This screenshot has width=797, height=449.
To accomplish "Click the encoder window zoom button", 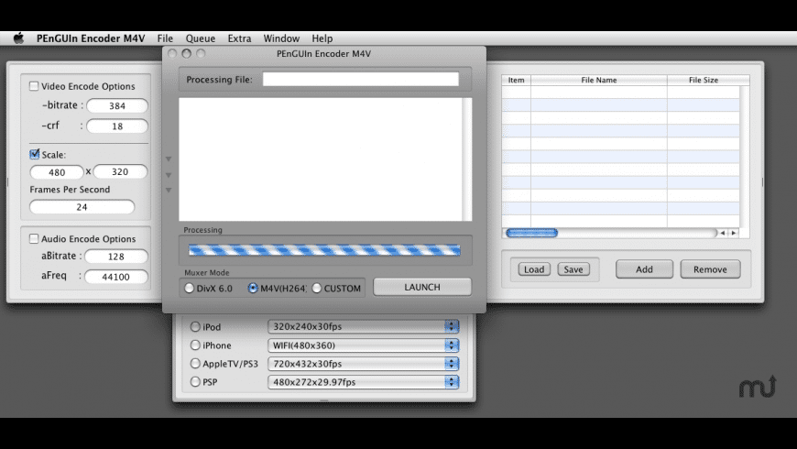I will 201,53.
